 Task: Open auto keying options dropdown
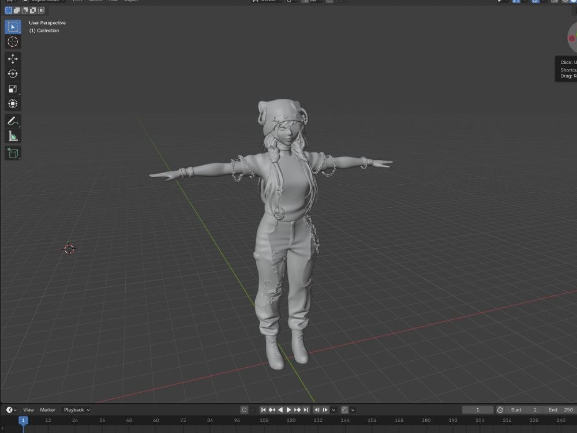(x=253, y=410)
